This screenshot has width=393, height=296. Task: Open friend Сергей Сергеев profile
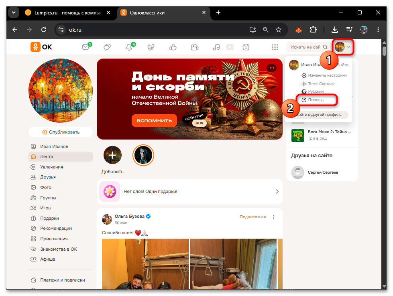[322, 172]
